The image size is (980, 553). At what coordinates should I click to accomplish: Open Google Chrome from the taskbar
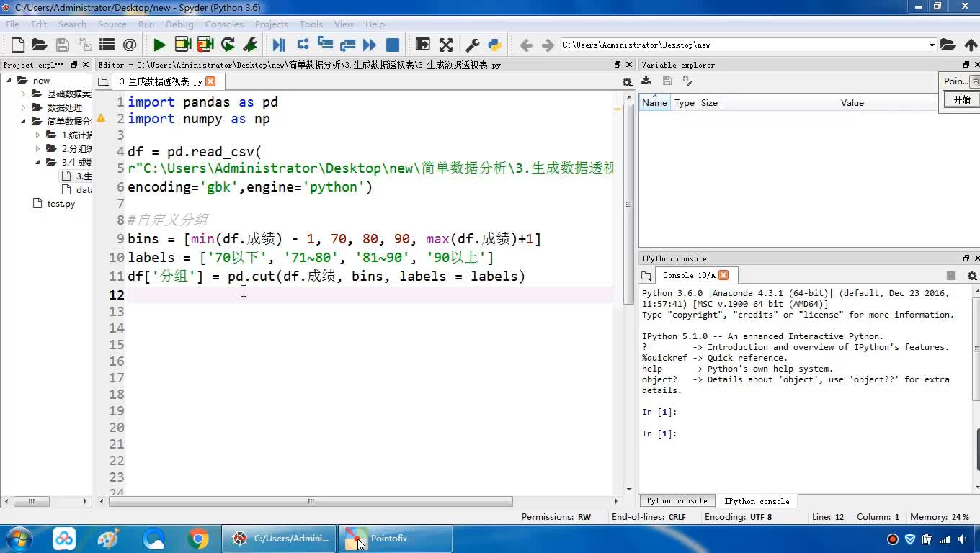point(198,539)
